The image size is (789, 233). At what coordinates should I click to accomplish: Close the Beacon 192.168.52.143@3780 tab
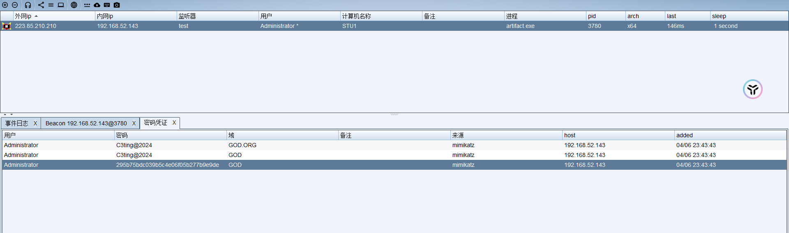(134, 123)
